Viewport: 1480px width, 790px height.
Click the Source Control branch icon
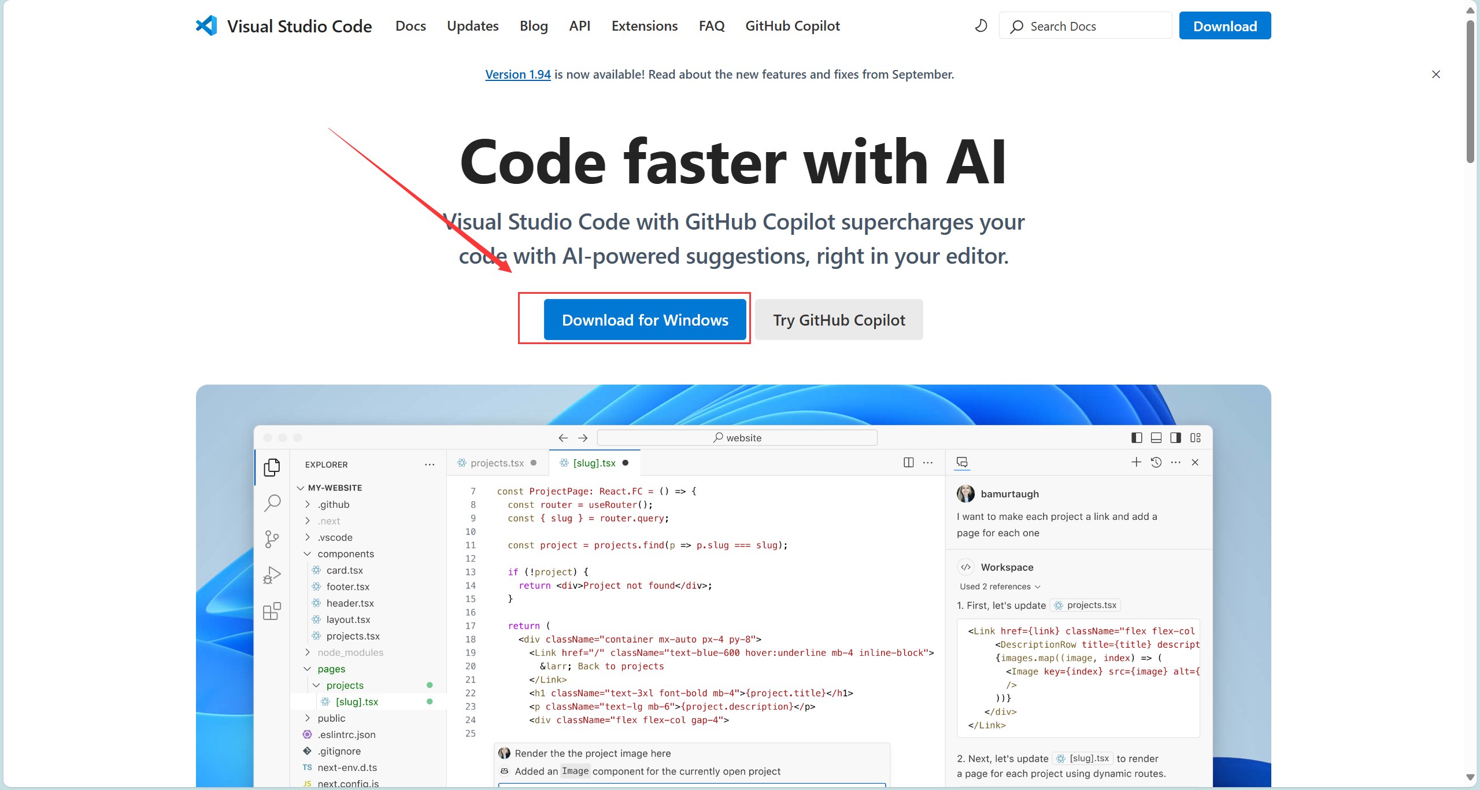pos(272,539)
